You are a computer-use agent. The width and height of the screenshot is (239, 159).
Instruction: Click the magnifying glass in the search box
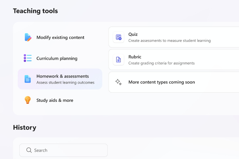pyautogui.click(x=29, y=150)
